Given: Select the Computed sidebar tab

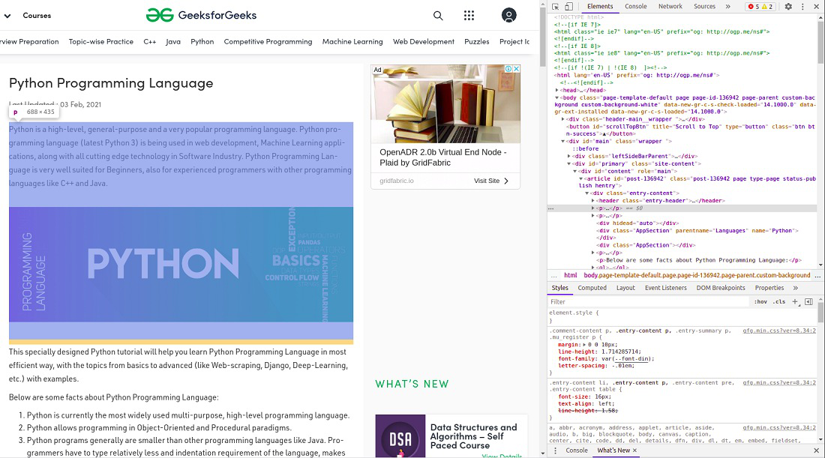Looking at the screenshot, I should (x=592, y=288).
